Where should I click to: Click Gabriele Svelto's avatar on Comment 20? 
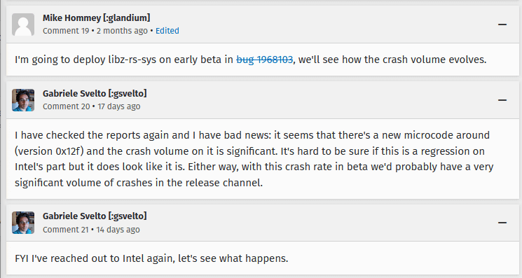point(23,99)
